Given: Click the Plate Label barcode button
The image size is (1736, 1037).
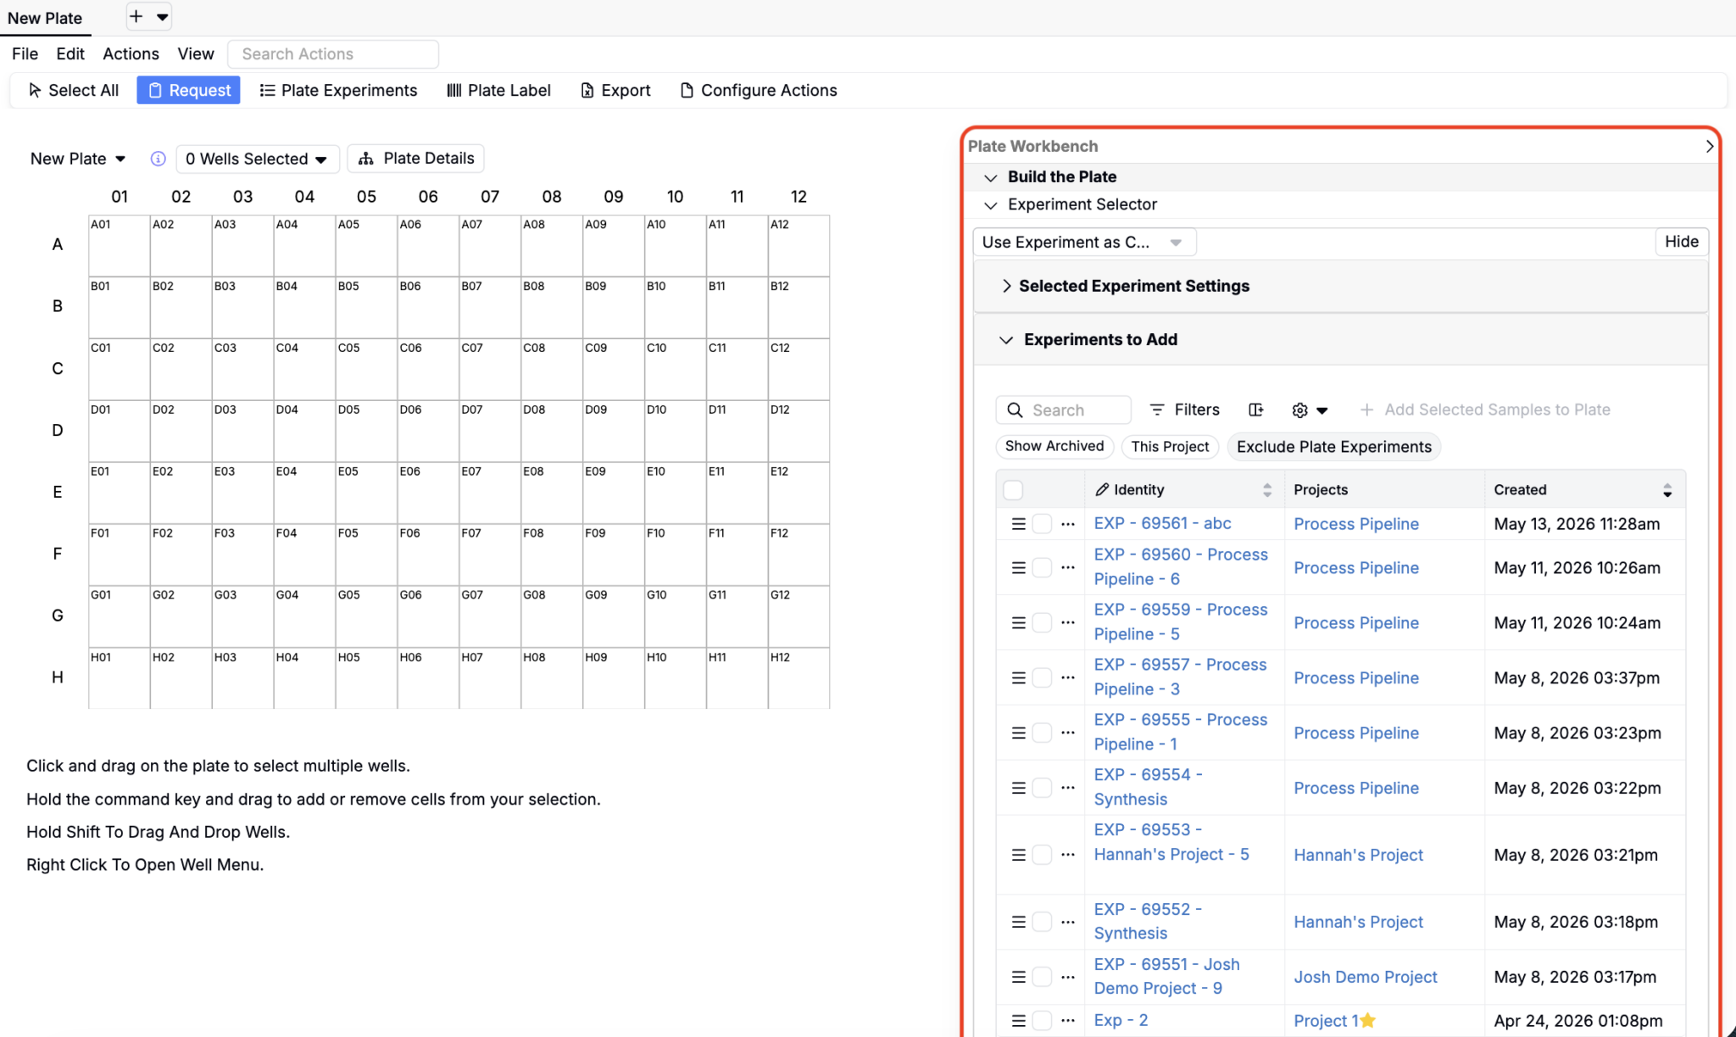Looking at the screenshot, I should (x=498, y=90).
